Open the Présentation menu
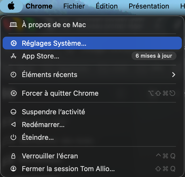 [149, 6]
